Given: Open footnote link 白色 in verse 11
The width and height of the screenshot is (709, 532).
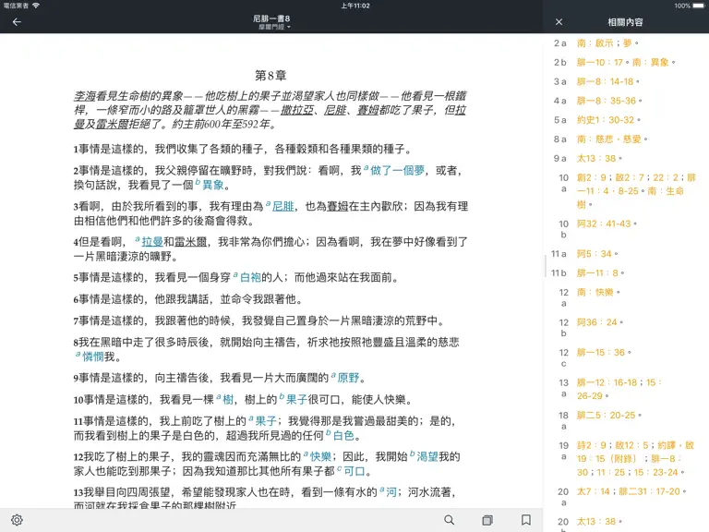Looking at the screenshot, I should (x=343, y=436).
